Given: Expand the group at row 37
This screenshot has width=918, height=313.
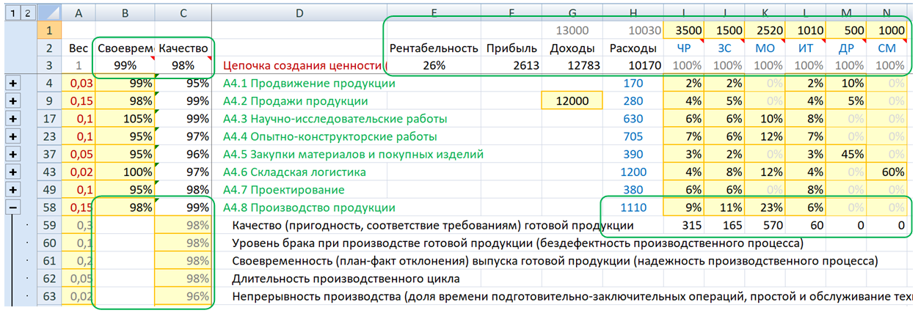Looking at the screenshot, I should coord(12,155).
